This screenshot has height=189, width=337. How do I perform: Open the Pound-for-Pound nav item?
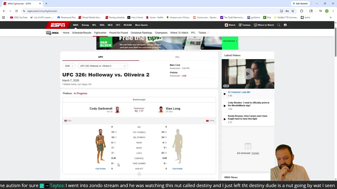118,33
